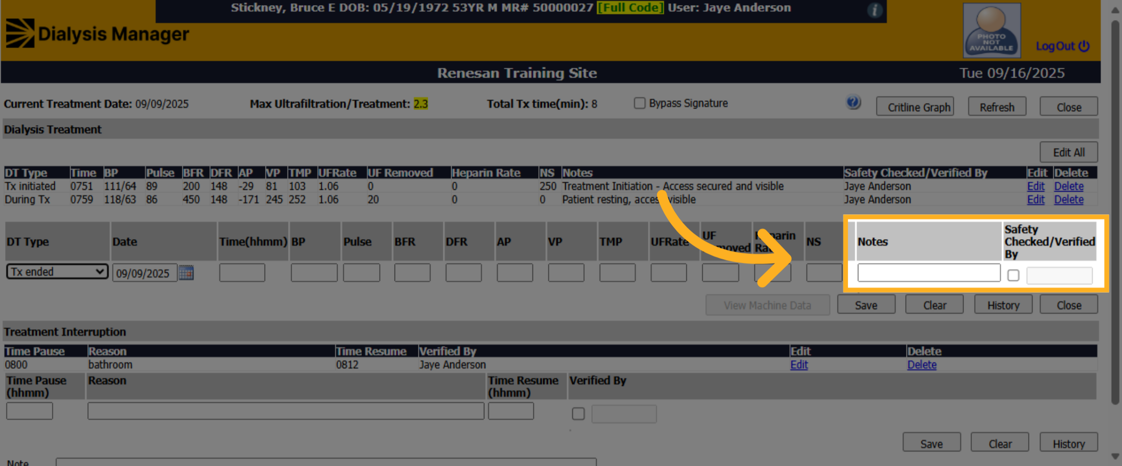Click the date field showing 09/09/2025
The width and height of the screenshot is (1122, 466).
[144, 273]
